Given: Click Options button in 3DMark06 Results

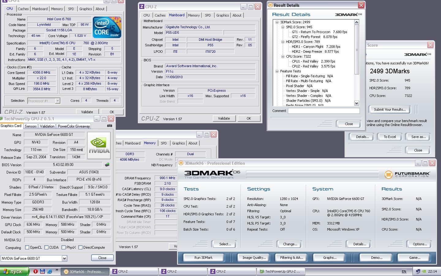Looking at the screenshot, I should (420, 244).
